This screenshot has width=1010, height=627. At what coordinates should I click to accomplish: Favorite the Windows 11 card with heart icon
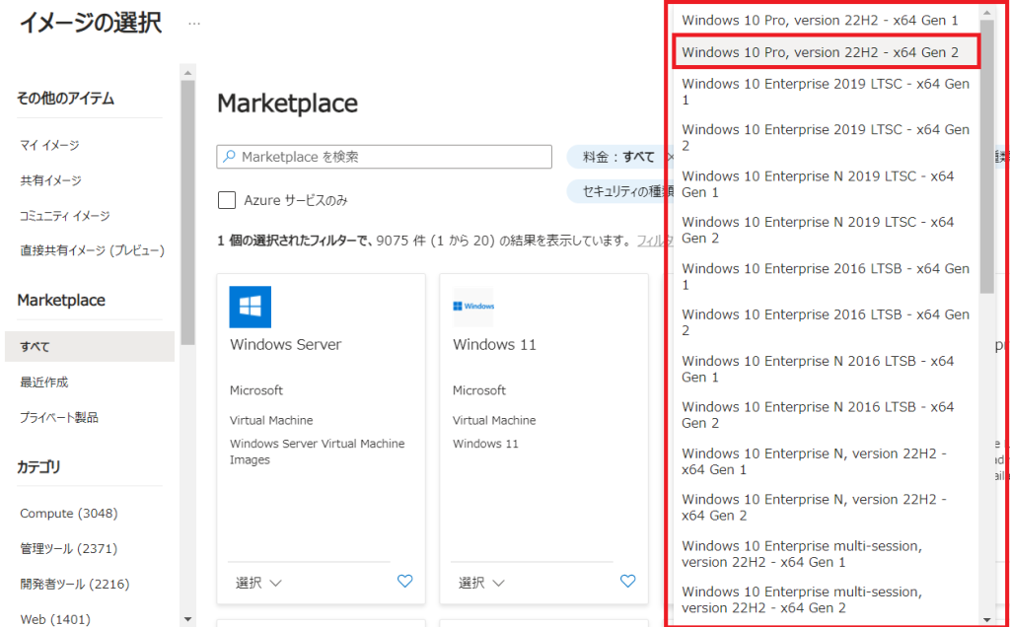[x=627, y=582]
